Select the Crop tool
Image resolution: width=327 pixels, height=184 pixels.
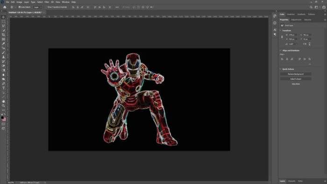pyautogui.click(x=3, y=35)
